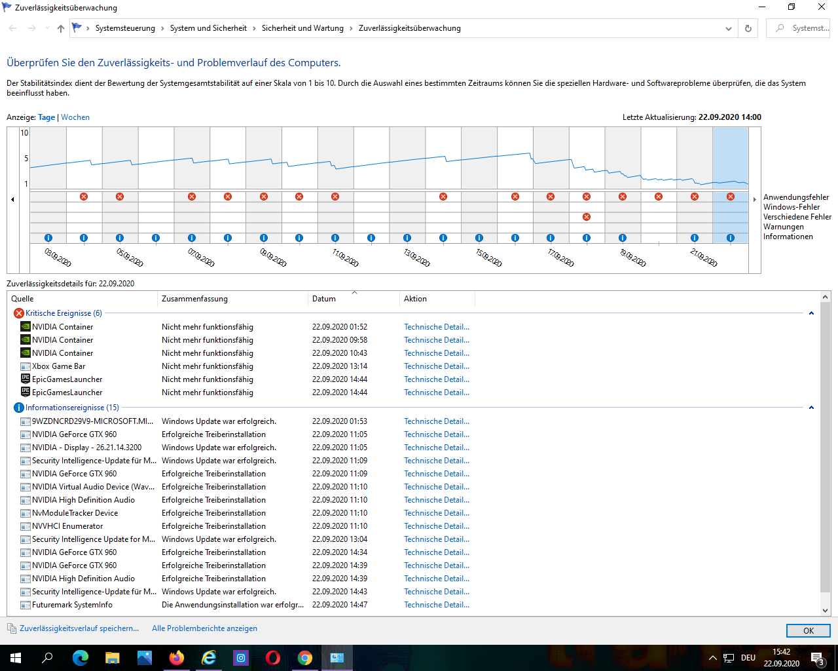The width and height of the screenshot is (838, 671).
Task: Click the red error icon in the Verschiedene Fehler row
Action: tap(587, 217)
